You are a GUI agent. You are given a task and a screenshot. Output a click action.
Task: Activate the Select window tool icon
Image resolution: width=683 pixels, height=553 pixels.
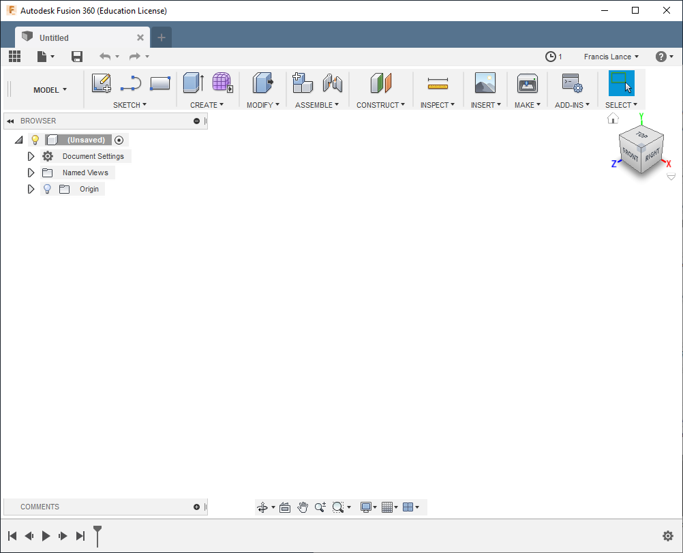pos(622,83)
